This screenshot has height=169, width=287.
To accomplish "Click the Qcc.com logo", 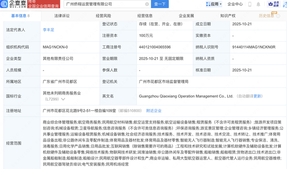I will click(x=13, y=4).
